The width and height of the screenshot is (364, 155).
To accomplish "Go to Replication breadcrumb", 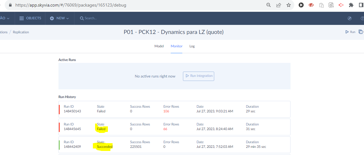I will [x=21, y=32].
